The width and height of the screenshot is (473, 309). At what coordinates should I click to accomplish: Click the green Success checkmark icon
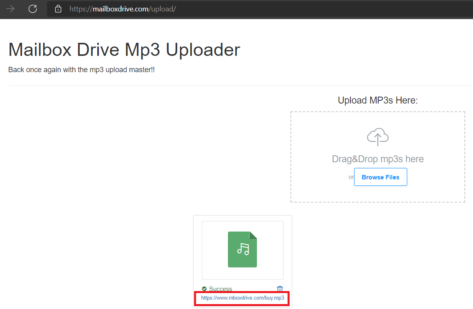click(x=204, y=289)
